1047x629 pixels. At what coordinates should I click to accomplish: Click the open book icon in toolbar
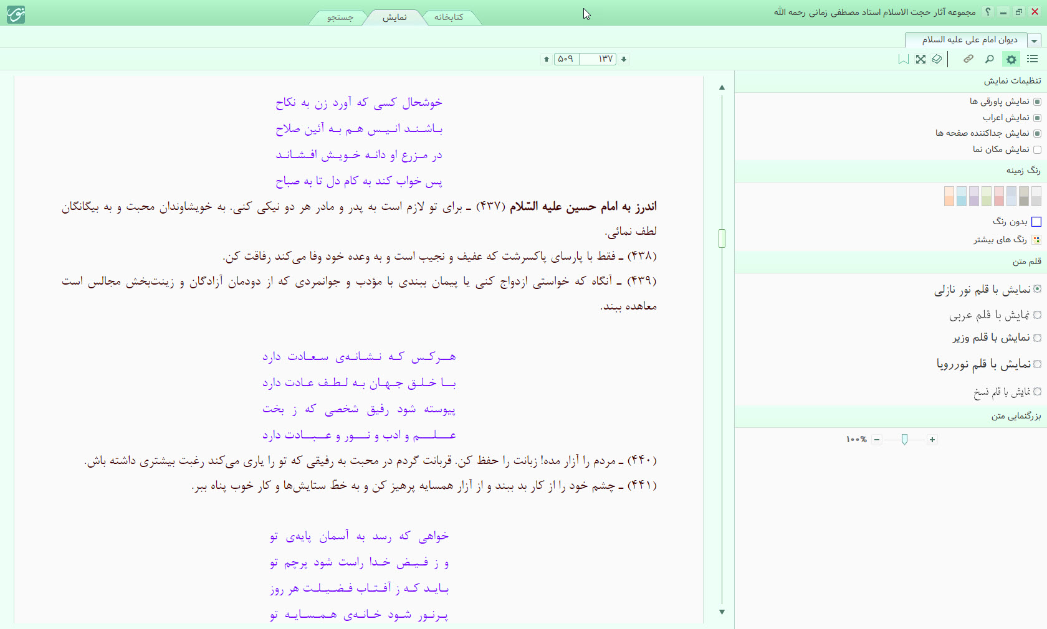[x=937, y=59]
